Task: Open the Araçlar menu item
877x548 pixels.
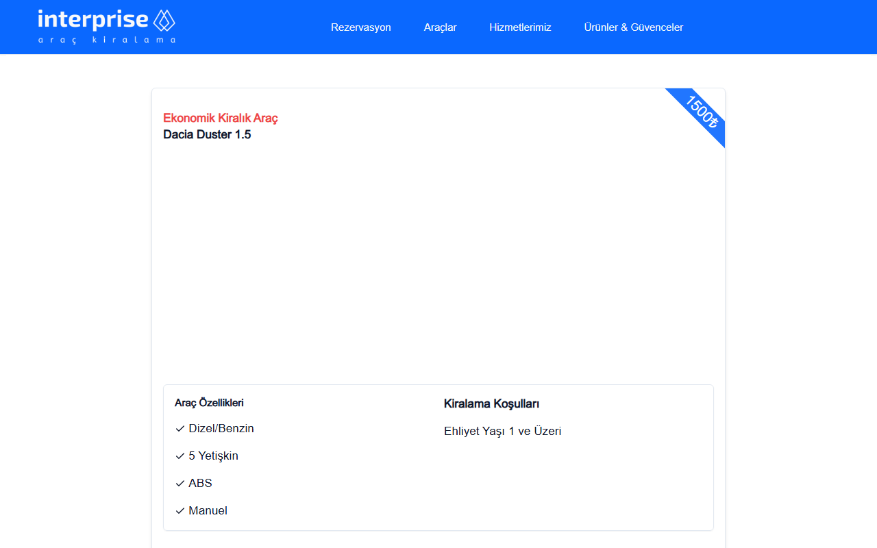Action: pyautogui.click(x=441, y=27)
